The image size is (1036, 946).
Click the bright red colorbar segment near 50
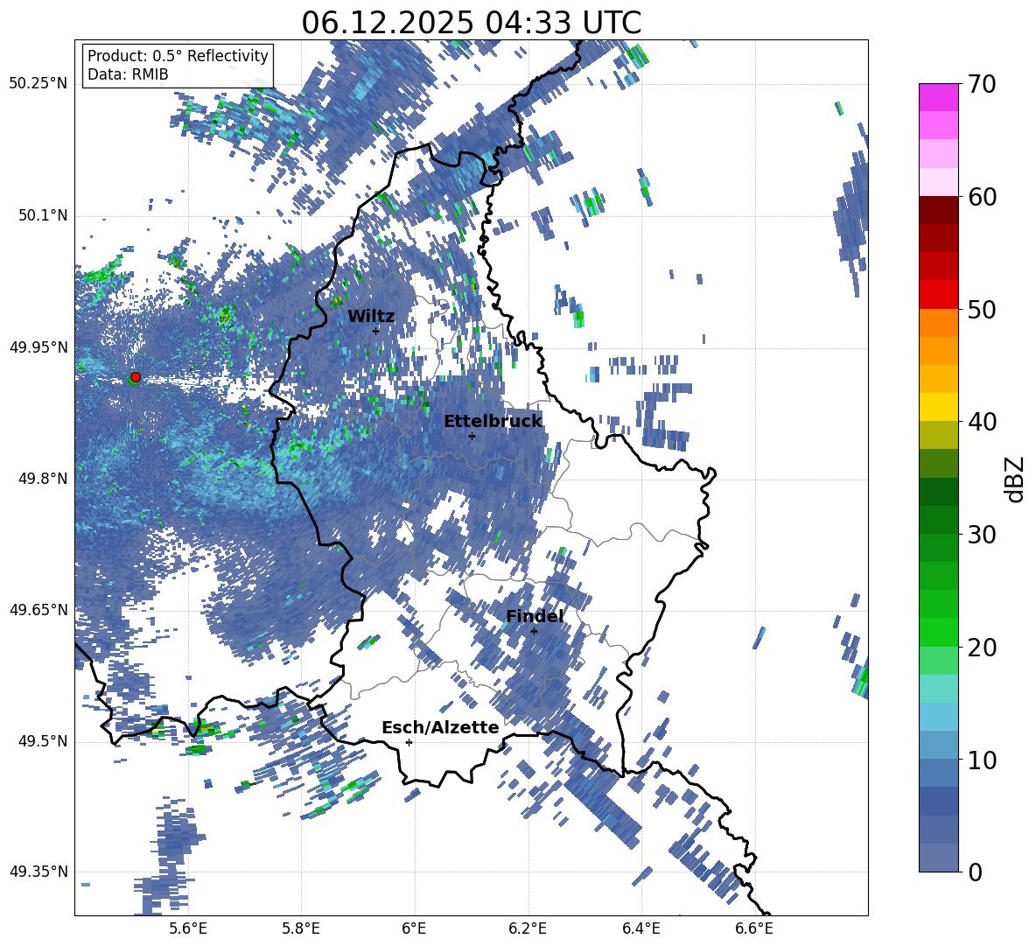pyautogui.click(x=938, y=295)
